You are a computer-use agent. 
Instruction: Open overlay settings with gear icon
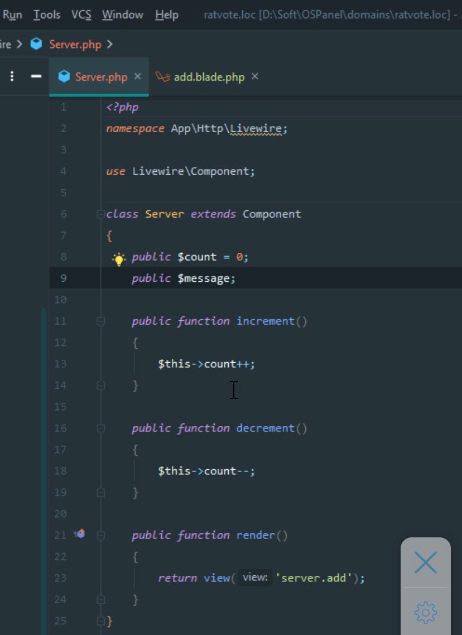[426, 612]
